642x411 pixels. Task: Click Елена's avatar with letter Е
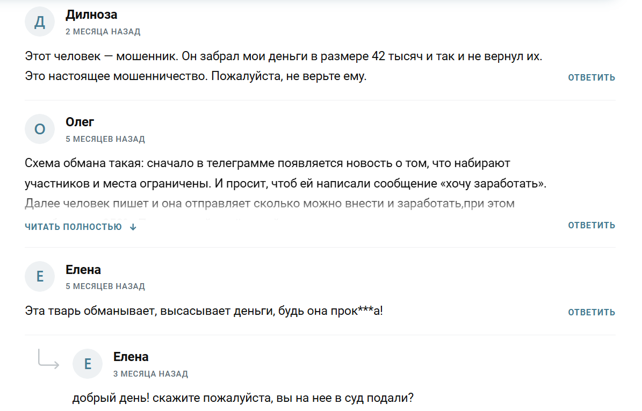[39, 276]
